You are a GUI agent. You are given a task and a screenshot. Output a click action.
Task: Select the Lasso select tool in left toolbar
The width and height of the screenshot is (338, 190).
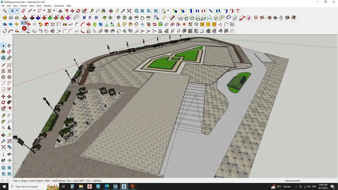[9, 46]
